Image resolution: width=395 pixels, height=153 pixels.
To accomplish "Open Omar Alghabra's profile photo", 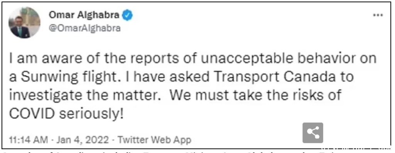I will (x=24, y=22).
